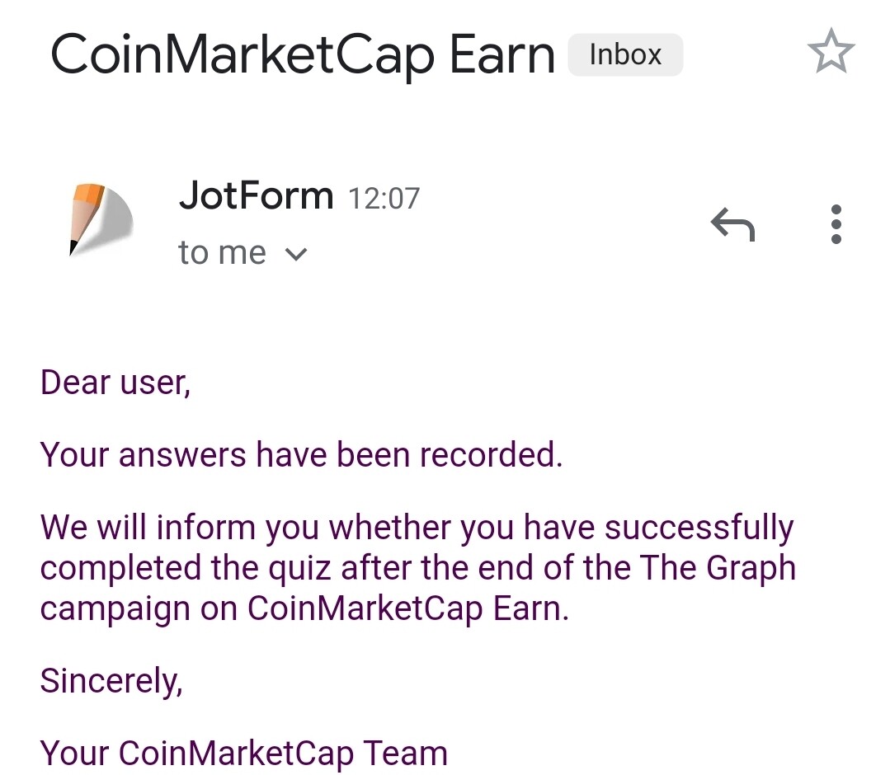The image size is (890, 775).
Task: Select "Your answers have been recorded." line
Action: point(301,454)
